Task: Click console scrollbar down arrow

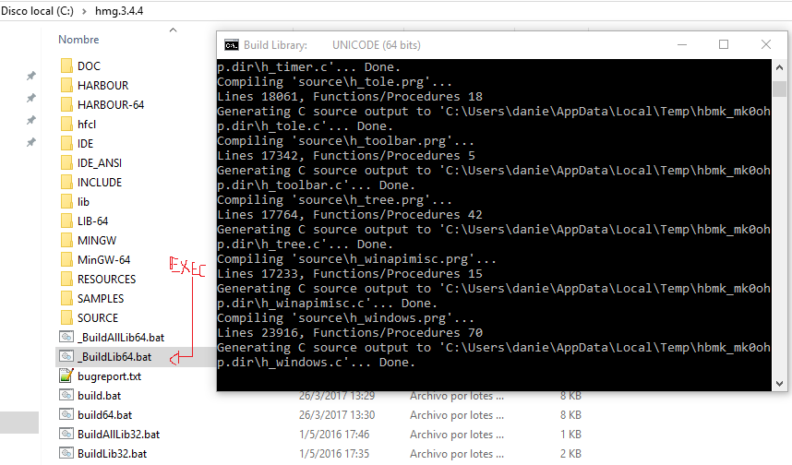Action: pos(779,384)
